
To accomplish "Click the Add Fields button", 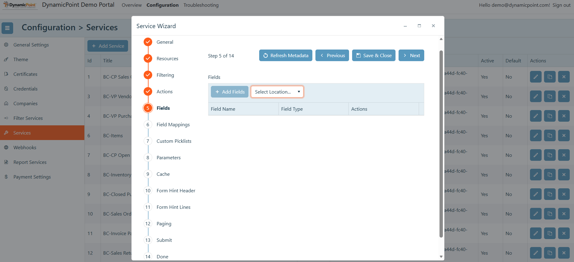I will coord(230,92).
